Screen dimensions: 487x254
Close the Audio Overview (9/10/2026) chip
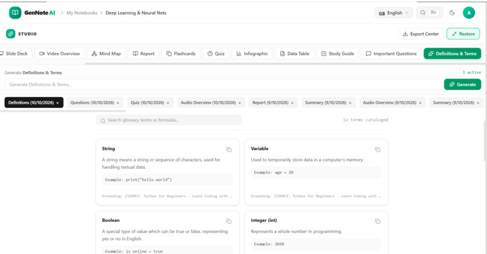tap(420, 103)
